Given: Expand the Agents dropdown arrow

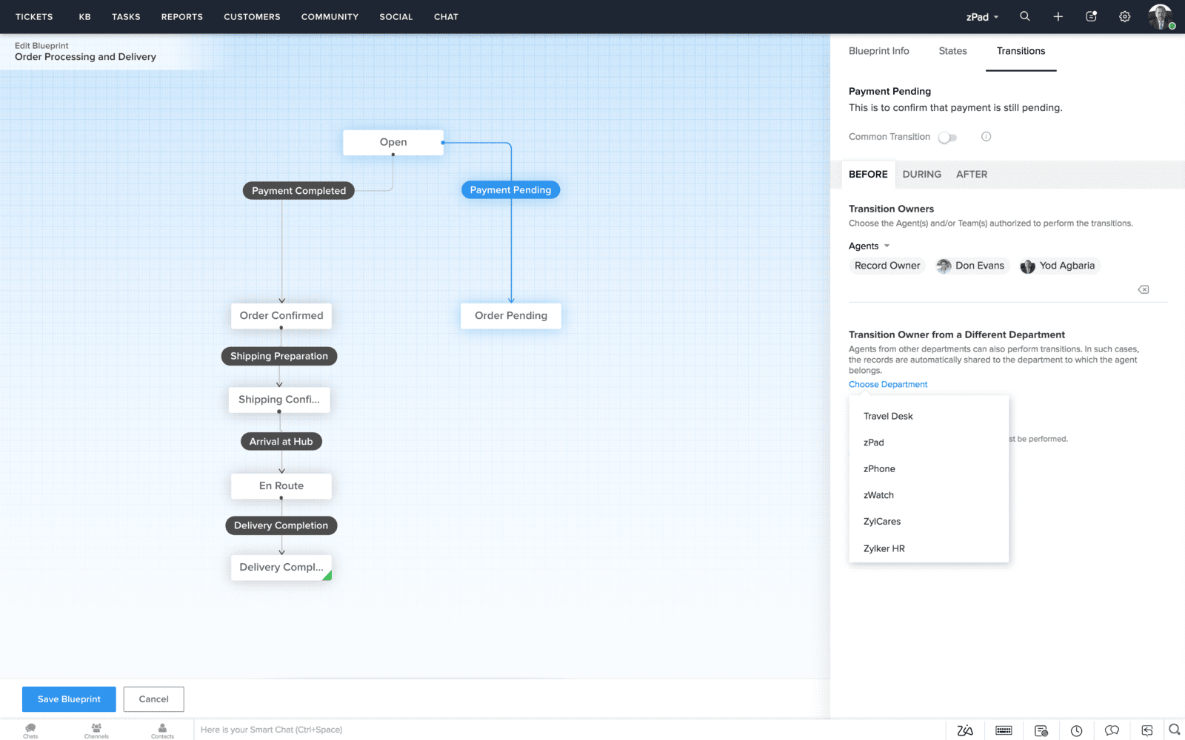Looking at the screenshot, I should [x=887, y=246].
